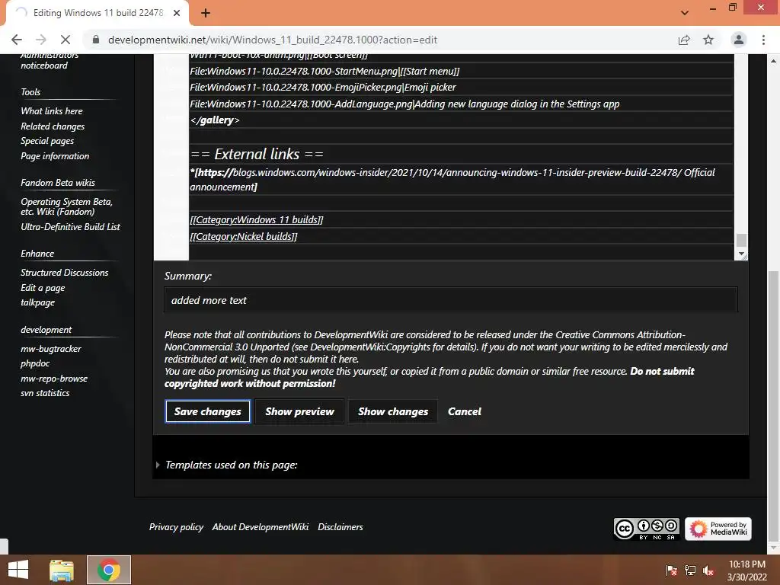Image resolution: width=780 pixels, height=585 pixels.
Task: Open phpdoc link
Action: click(x=35, y=363)
